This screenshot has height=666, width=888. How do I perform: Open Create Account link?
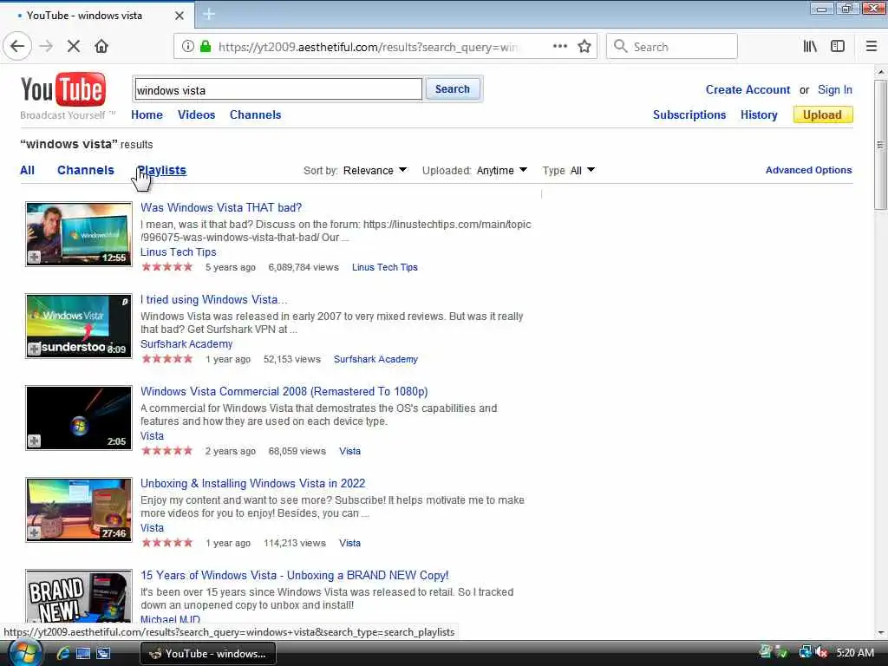pyautogui.click(x=748, y=89)
